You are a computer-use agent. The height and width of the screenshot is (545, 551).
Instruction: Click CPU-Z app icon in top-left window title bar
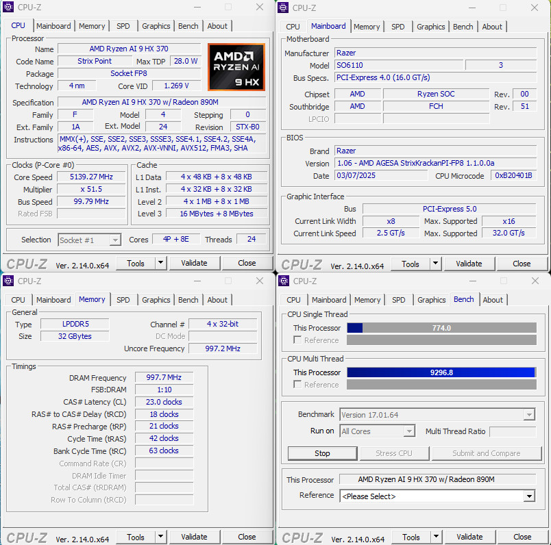[8, 7]
